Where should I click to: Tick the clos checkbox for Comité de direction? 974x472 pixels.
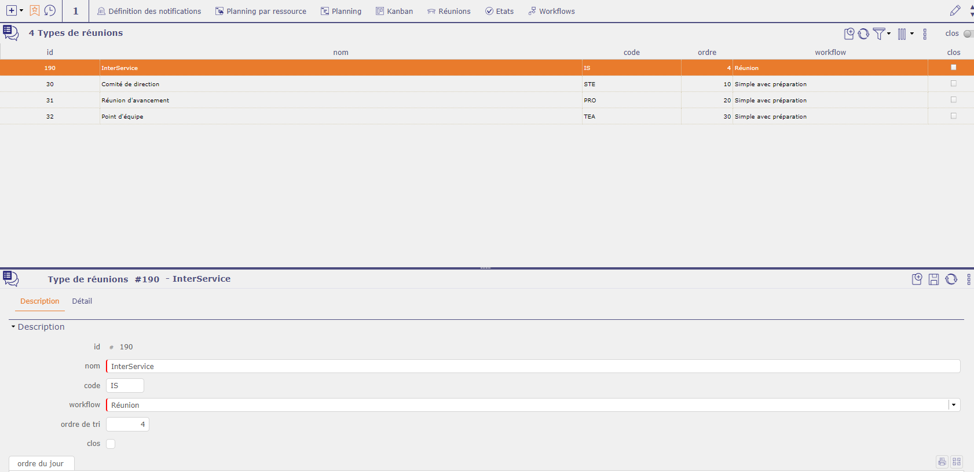(953, 84)
